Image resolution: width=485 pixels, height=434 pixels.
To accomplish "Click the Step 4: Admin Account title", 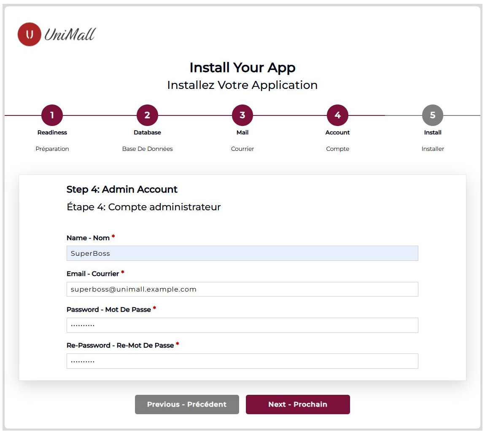I will 122,189.
